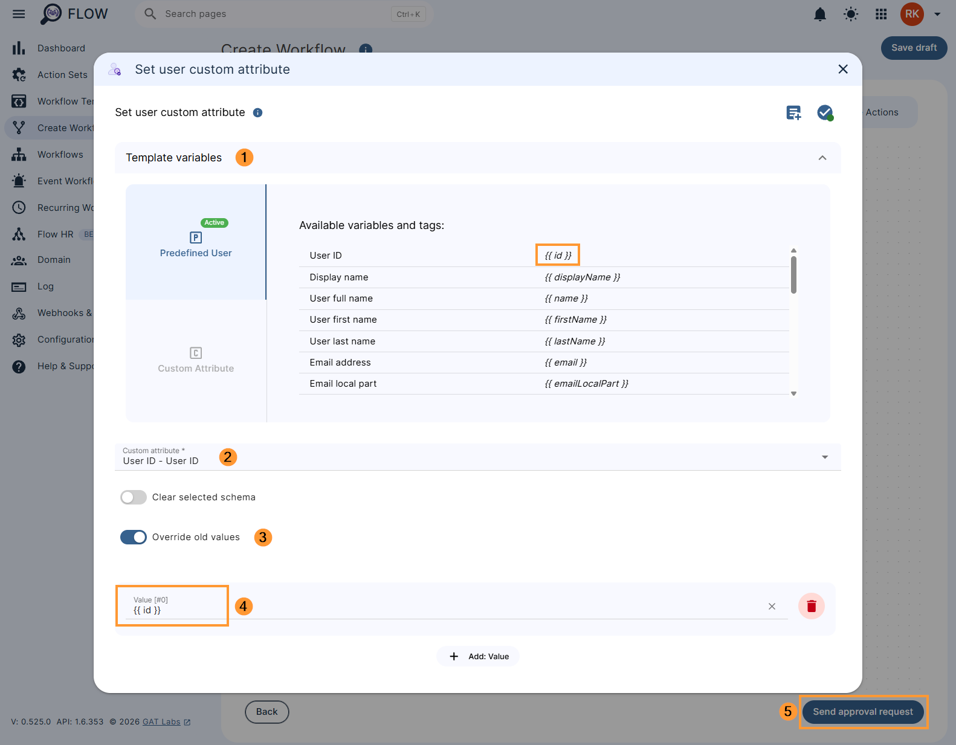Click the {{ firstName }} variable tag
Image resolution: width=956 pixels, height=745 pixels.
pyautogui.click(x=575, y=320)
